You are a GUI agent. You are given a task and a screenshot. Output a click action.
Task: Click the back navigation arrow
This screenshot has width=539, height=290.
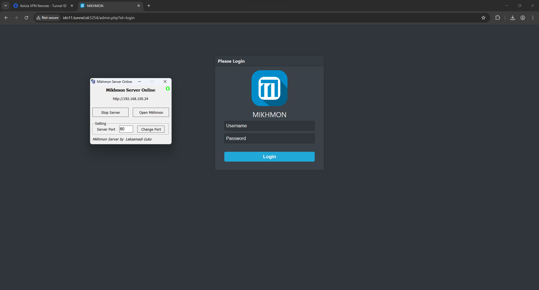[6, 18]
